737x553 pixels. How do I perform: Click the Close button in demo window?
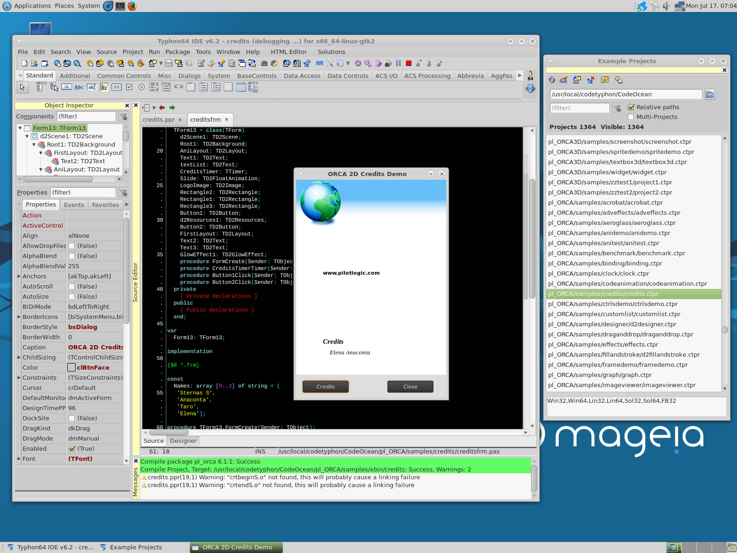[x=410, y=387]
